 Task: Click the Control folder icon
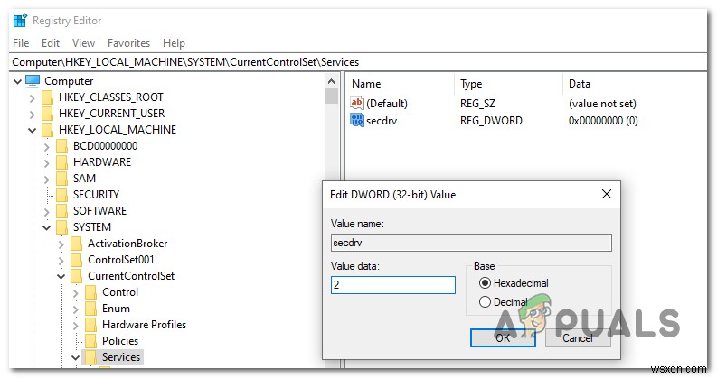coord(91,292)
